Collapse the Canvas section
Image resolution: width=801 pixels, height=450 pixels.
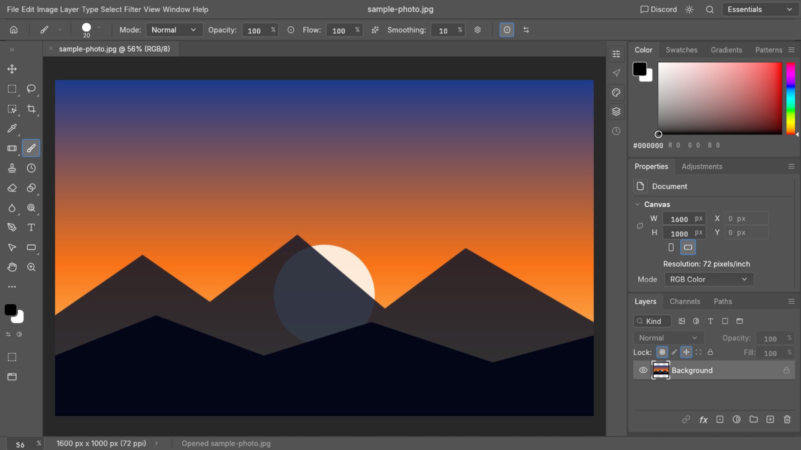point(637,204)
